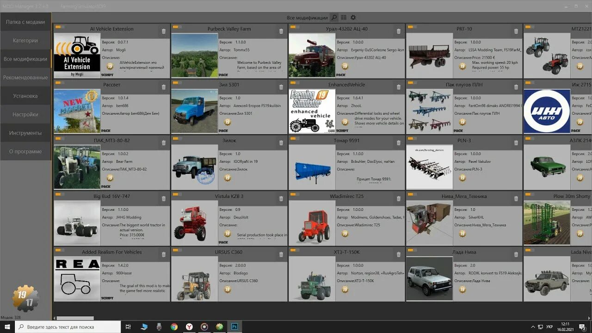
Task: Delete Wladimirec T25 with its trash icon
Action: pyautogui.click(x=399, y=199)
